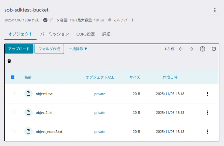Click the refresh icon in toolbar
This screenshot has height=146, width=224.
click(214, 49)
